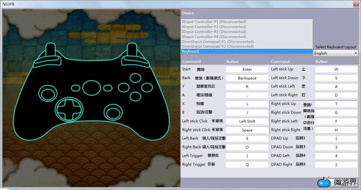Change the Right stick Right key field
This screenshot has height=190, width=361.
336,130
